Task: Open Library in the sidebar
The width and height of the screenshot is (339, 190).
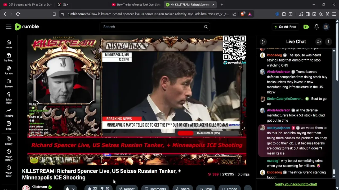Action: click(9, 141)
